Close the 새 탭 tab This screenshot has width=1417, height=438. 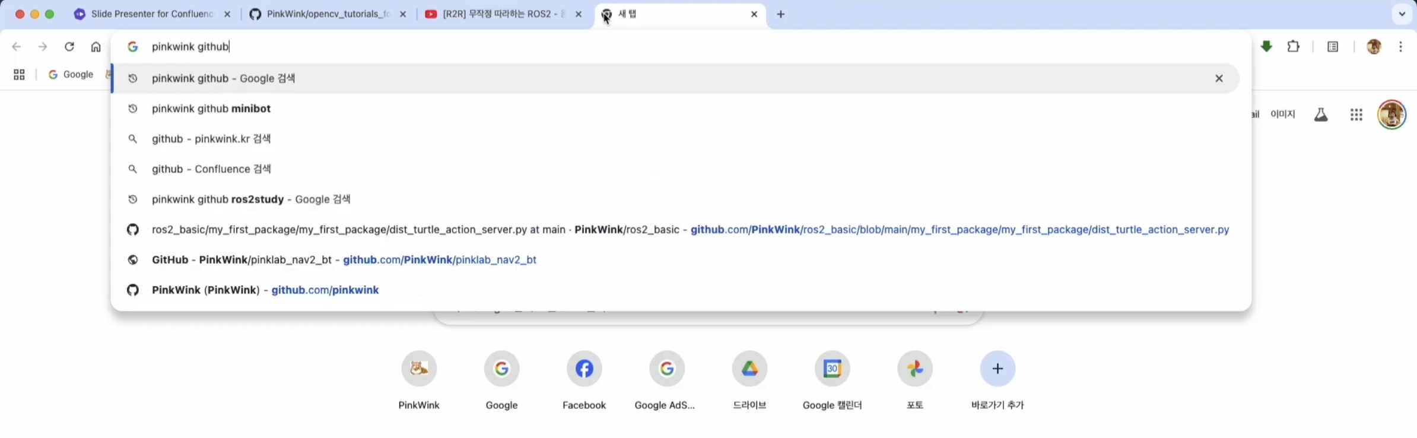pos(754,14)
